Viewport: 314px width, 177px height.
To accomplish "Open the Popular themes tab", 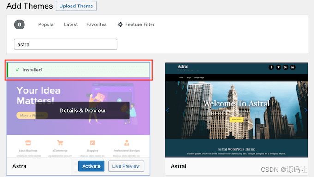I will [47, 24].
